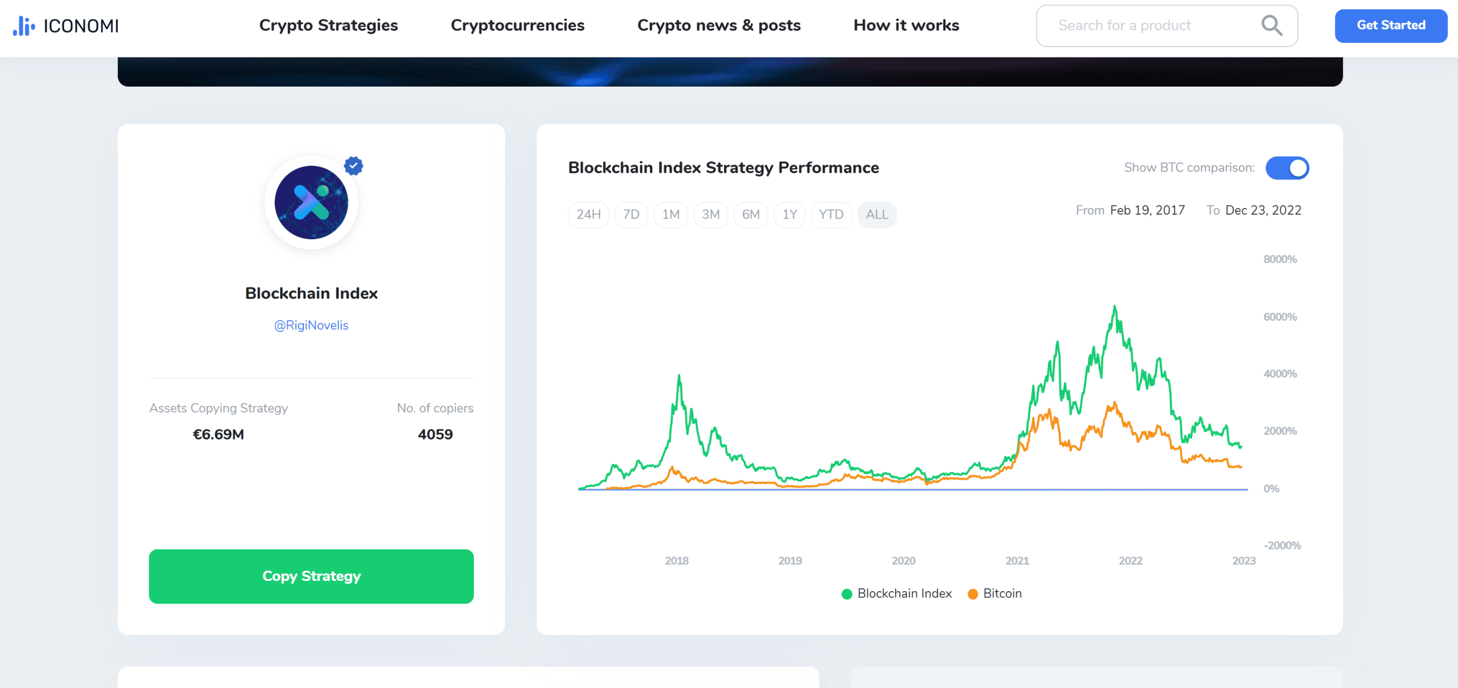The width and height of the screenshot is (1458, 688).
Task: Click the verified badge on avatar
Action: pyautogui.click(x=354, y=166)
